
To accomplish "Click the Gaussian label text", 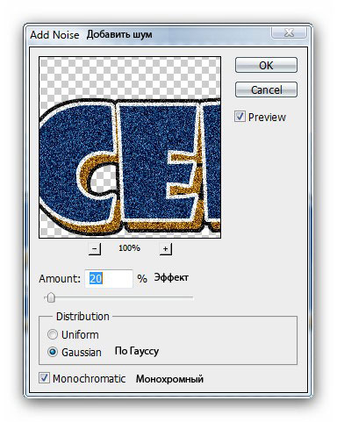I will [x=82, y=352].
